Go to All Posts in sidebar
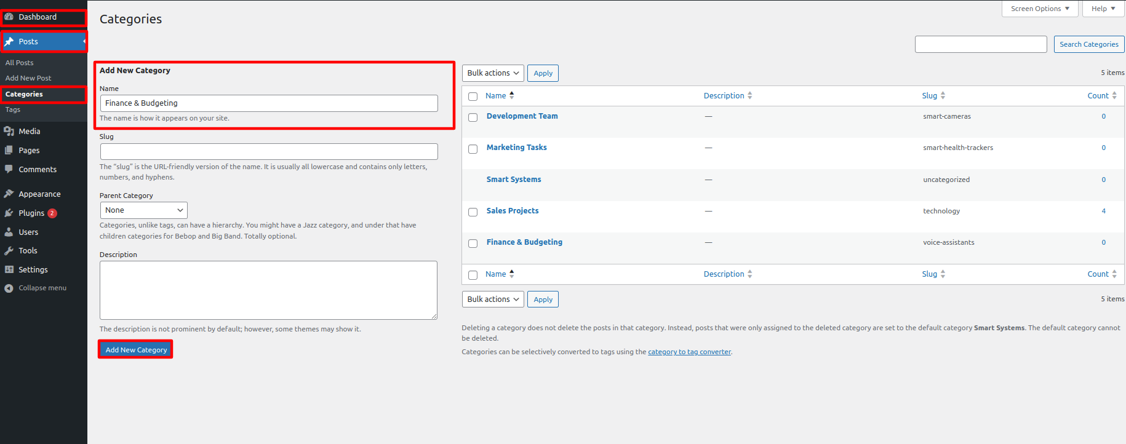Screen dimensions: 1126x444 click(x=20, y=63)
